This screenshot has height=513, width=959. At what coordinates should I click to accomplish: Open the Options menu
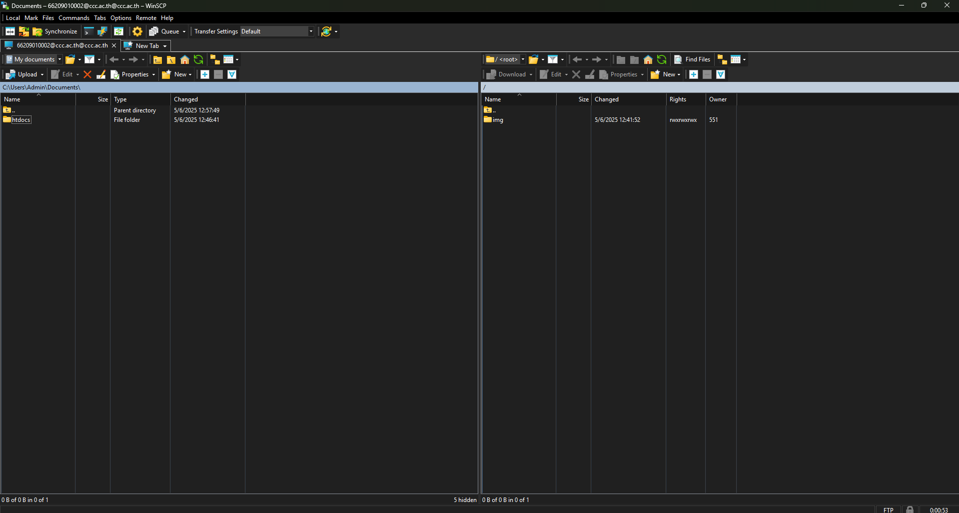click(x=121, y=18)
